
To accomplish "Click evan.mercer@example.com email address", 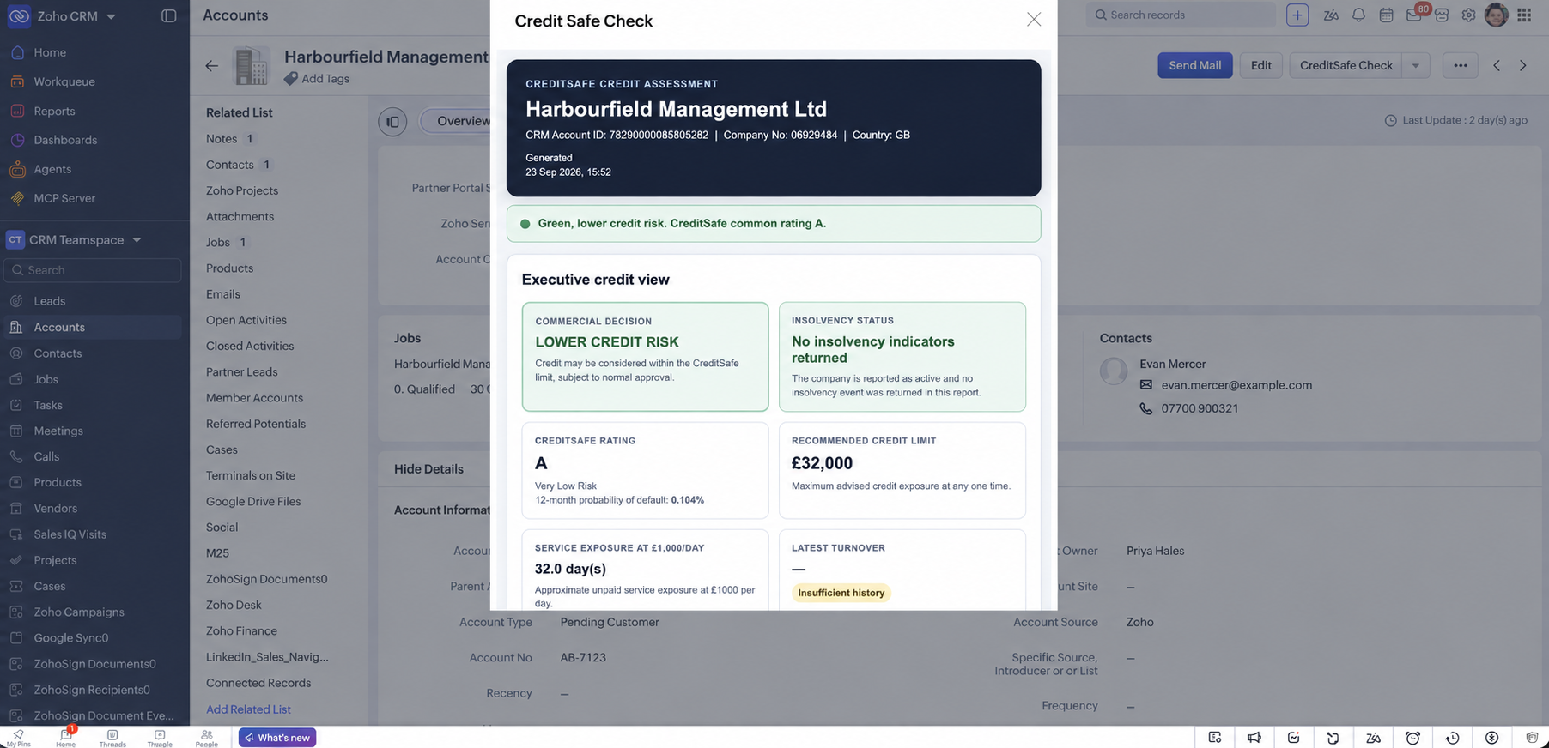I will pyautogui.click(x=1236, y=385).
